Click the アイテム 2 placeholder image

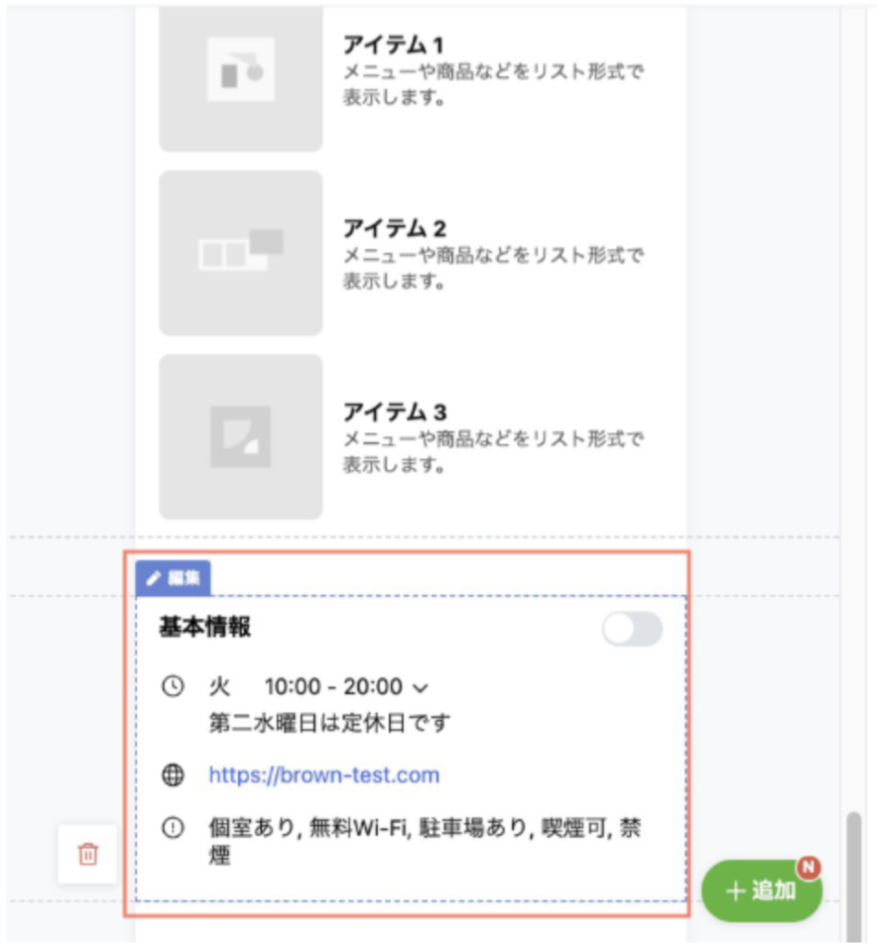tap(241, 253)
